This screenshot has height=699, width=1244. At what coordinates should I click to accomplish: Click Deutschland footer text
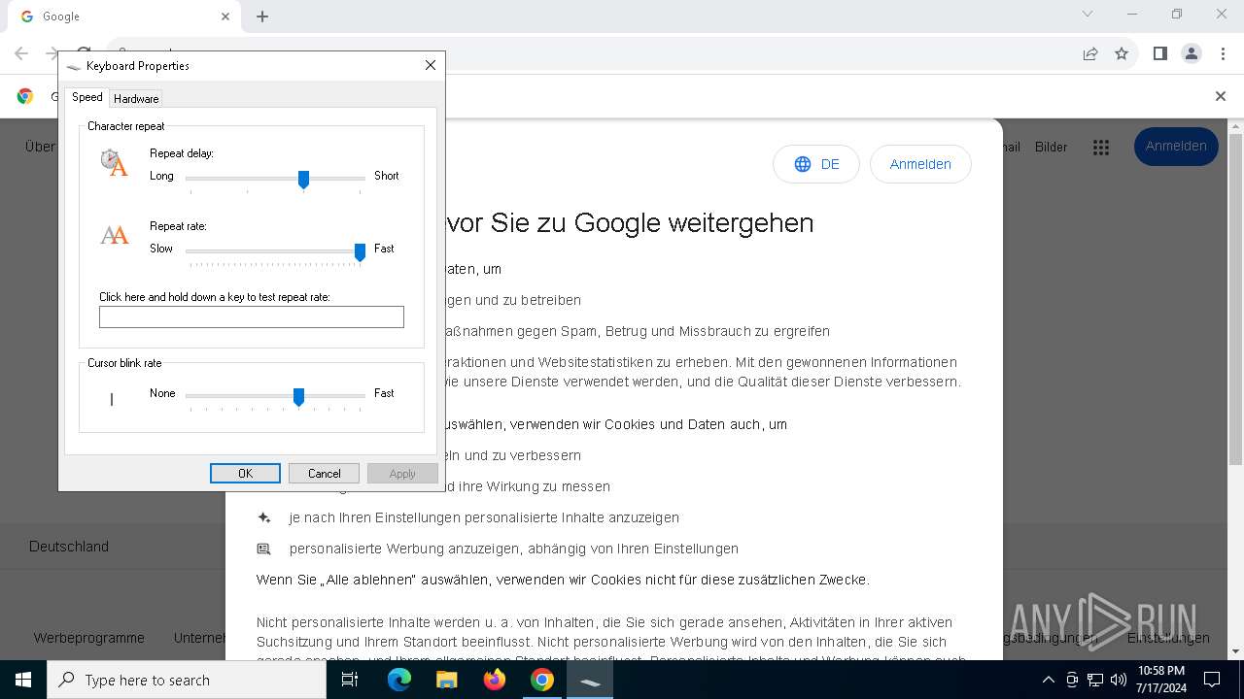point(69,547)
